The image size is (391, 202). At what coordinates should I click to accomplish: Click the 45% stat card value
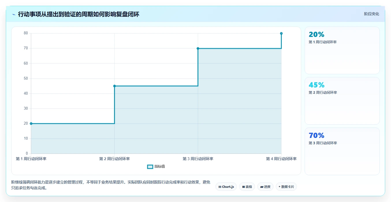click(x=316, y=85)
